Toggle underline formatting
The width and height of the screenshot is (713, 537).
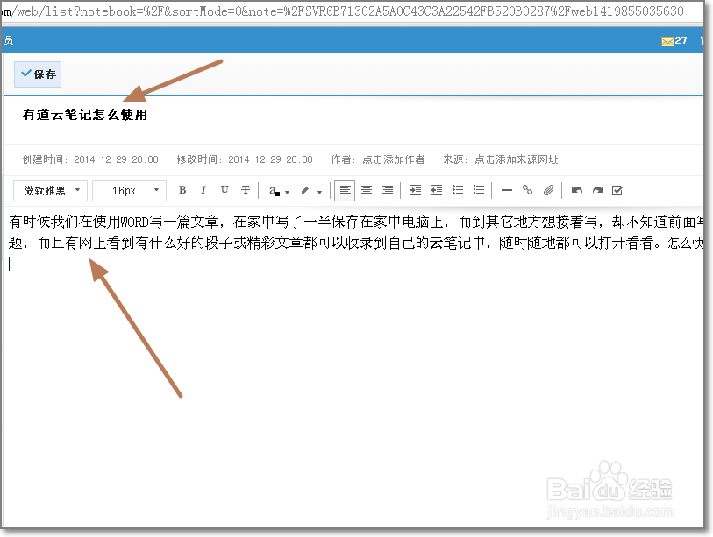[225, 190]
